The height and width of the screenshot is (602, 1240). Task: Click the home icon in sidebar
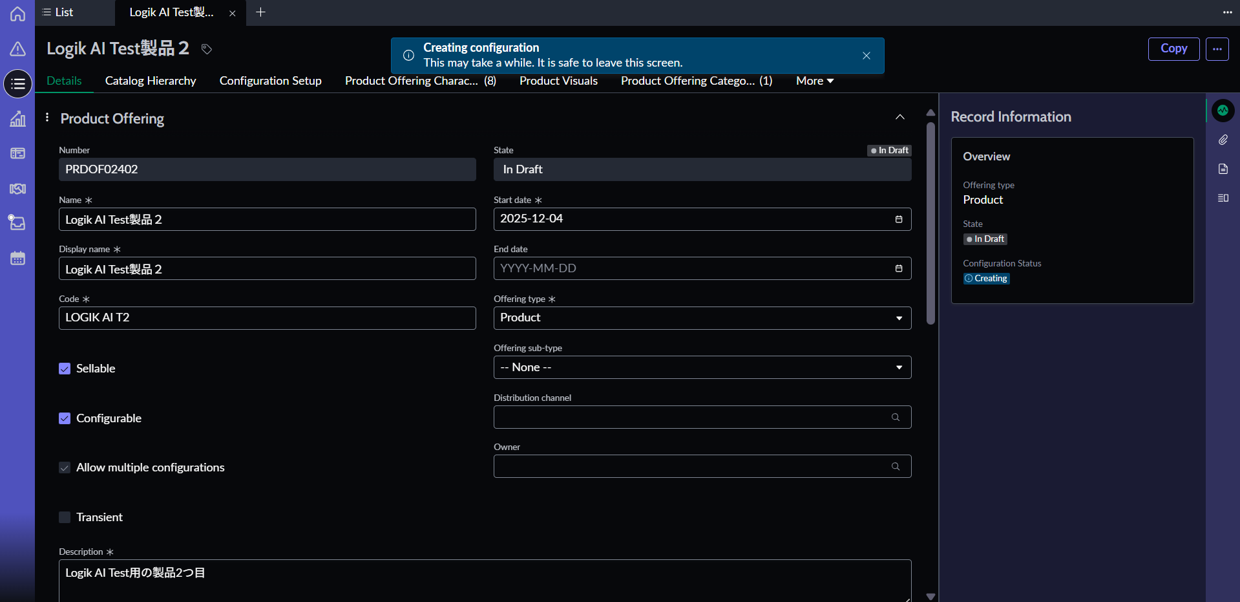coord(17,14)
